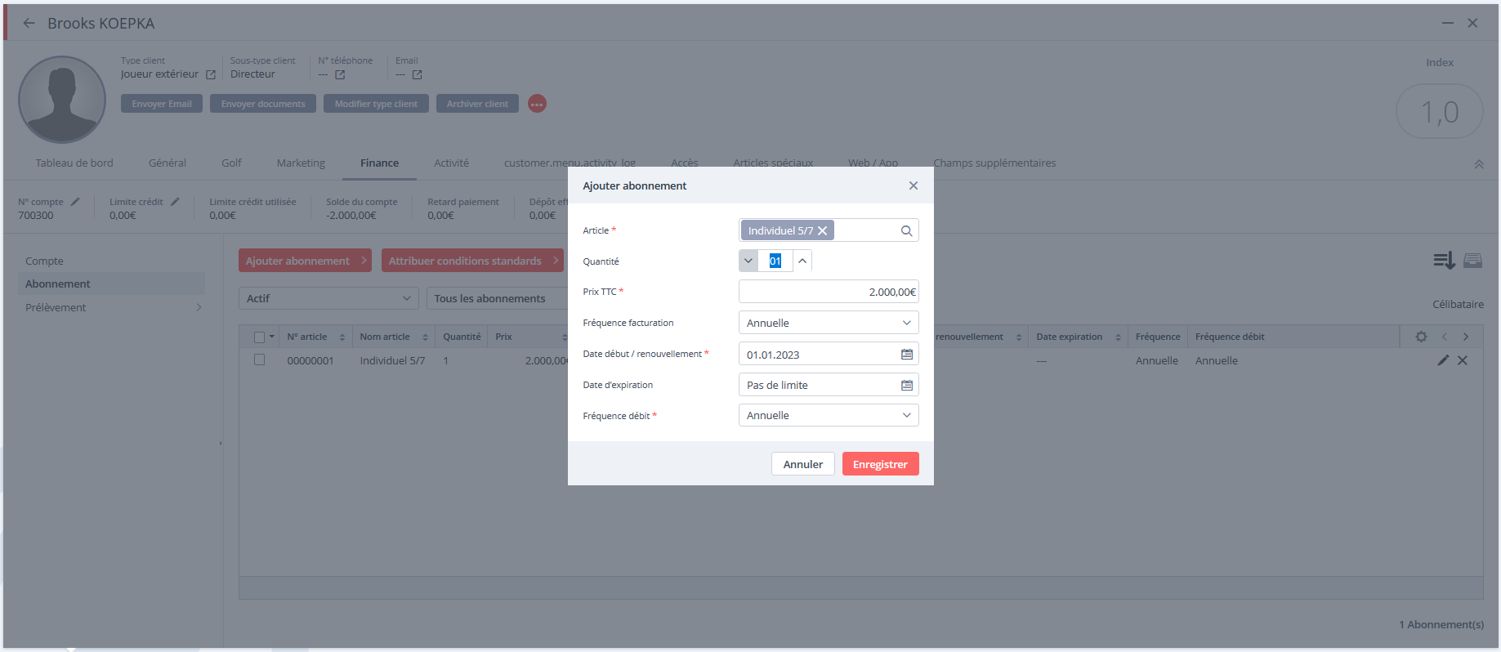
Task: Click Enregistrer to save the subscription
Action: tap(880, 464)
